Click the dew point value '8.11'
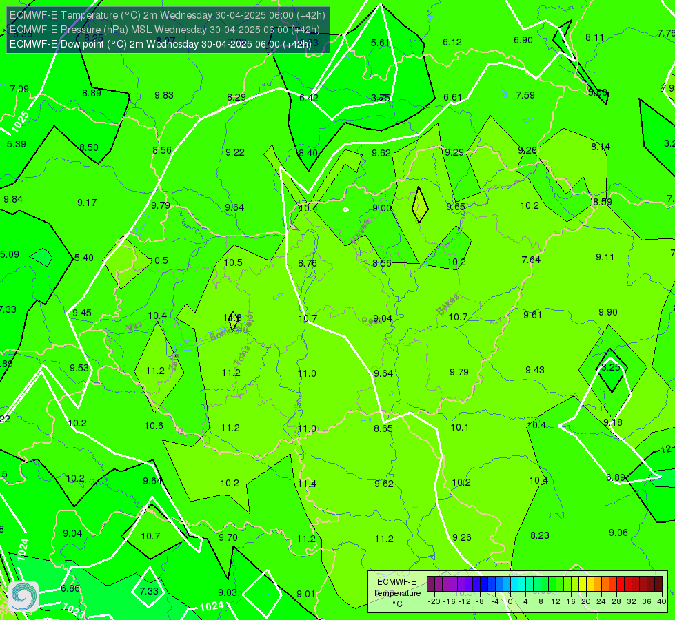The width and height of the screenshot is (675, 620). click(x=594, y=38)
